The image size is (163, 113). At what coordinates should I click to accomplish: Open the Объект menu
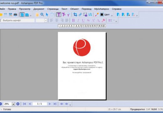coord(74,9)
